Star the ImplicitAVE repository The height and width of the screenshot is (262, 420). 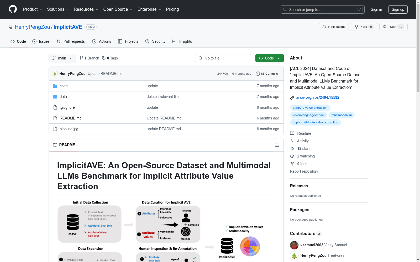[393, 27]
